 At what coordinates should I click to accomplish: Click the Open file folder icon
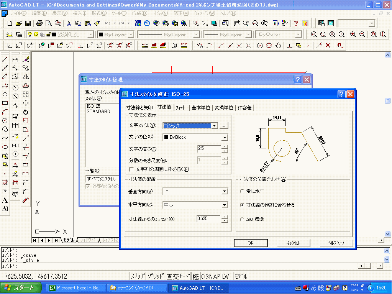coord(18,23)
